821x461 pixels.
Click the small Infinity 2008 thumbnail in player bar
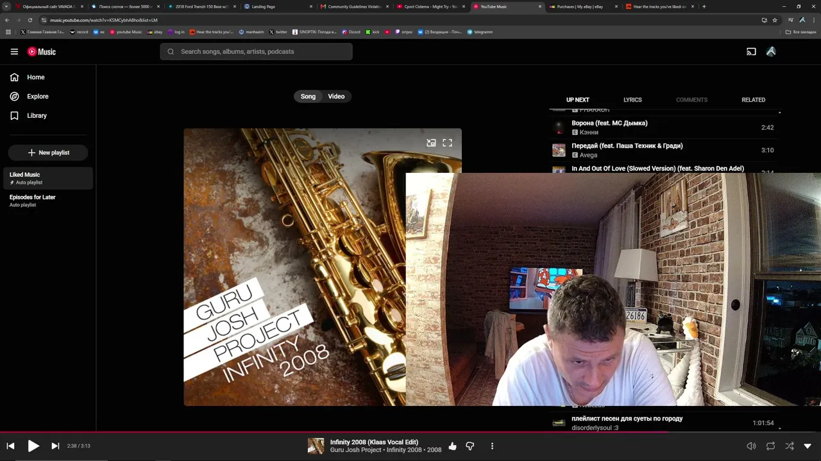(316, 446)
